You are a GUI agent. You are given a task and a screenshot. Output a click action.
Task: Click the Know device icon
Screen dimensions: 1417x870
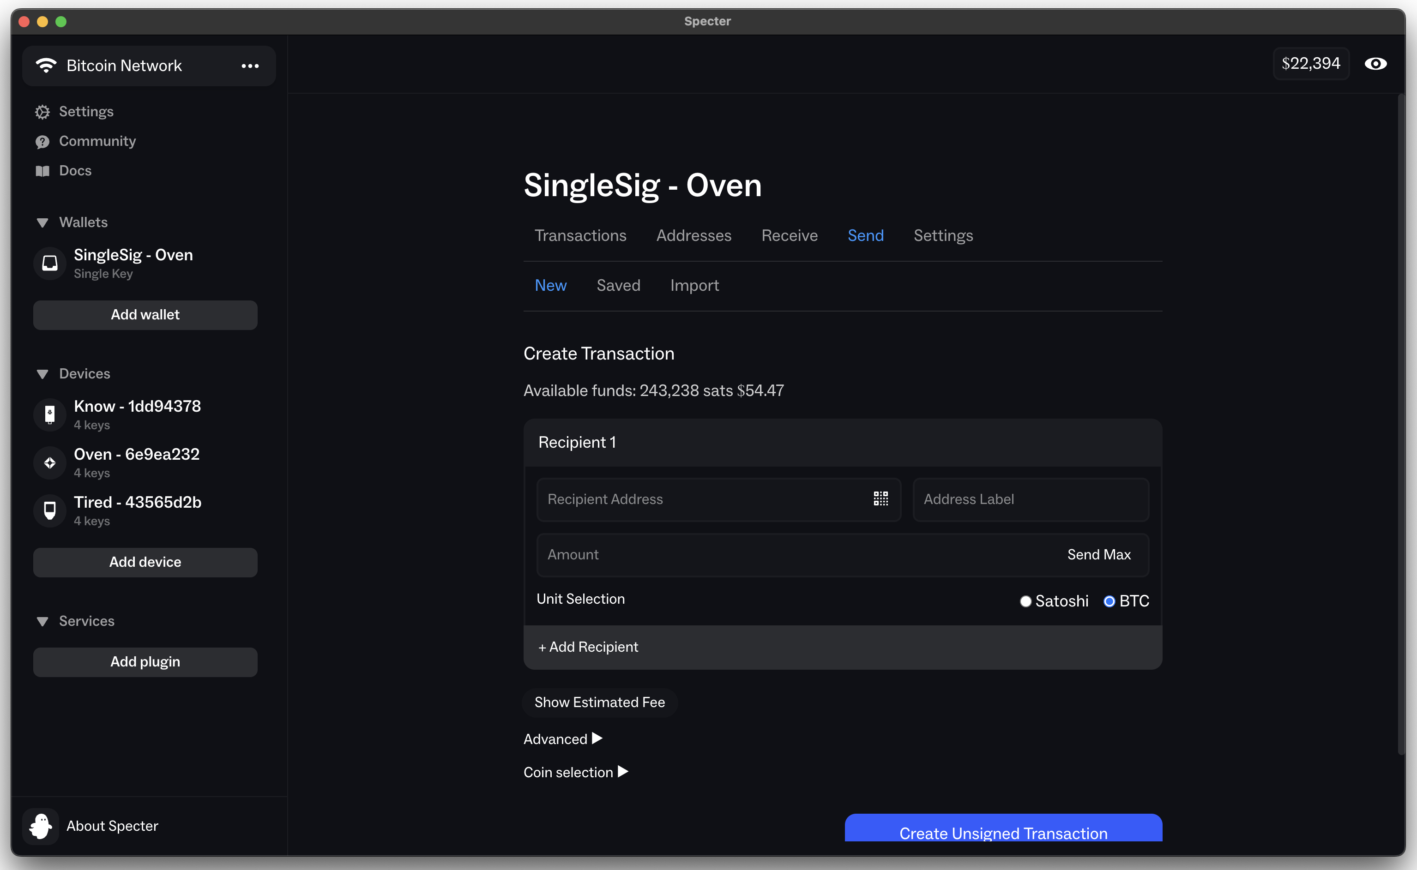tap(50, 414)
